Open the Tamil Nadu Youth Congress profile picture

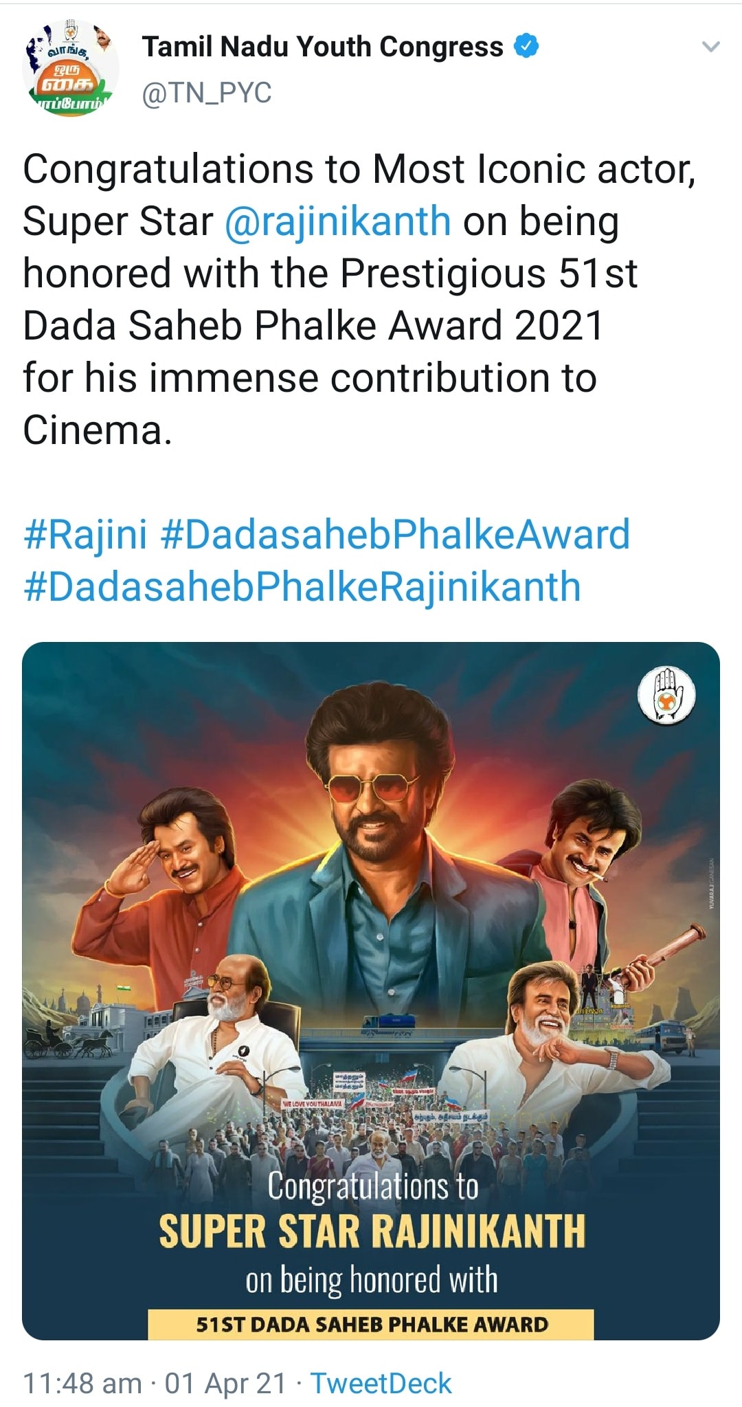click(x=69, y=69)
